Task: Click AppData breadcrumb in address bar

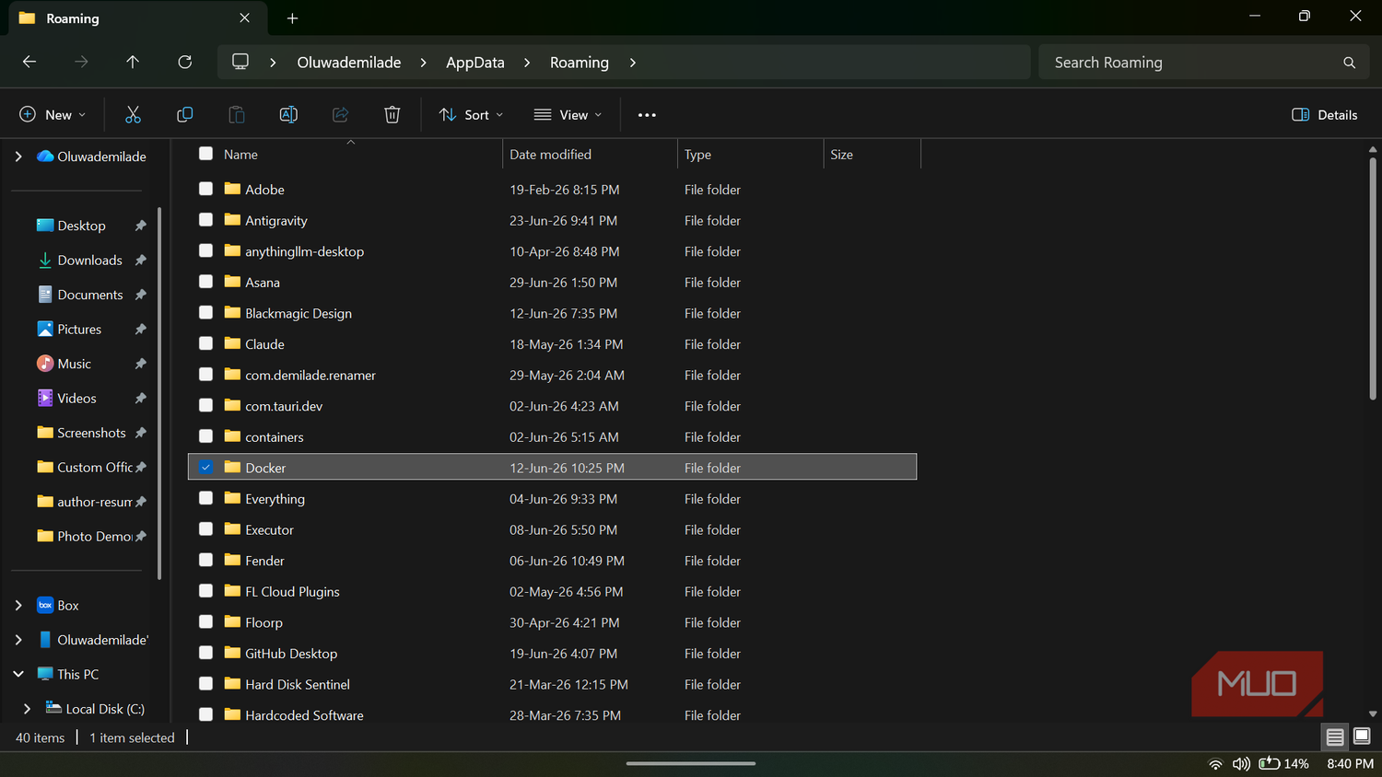Action: 475,63
